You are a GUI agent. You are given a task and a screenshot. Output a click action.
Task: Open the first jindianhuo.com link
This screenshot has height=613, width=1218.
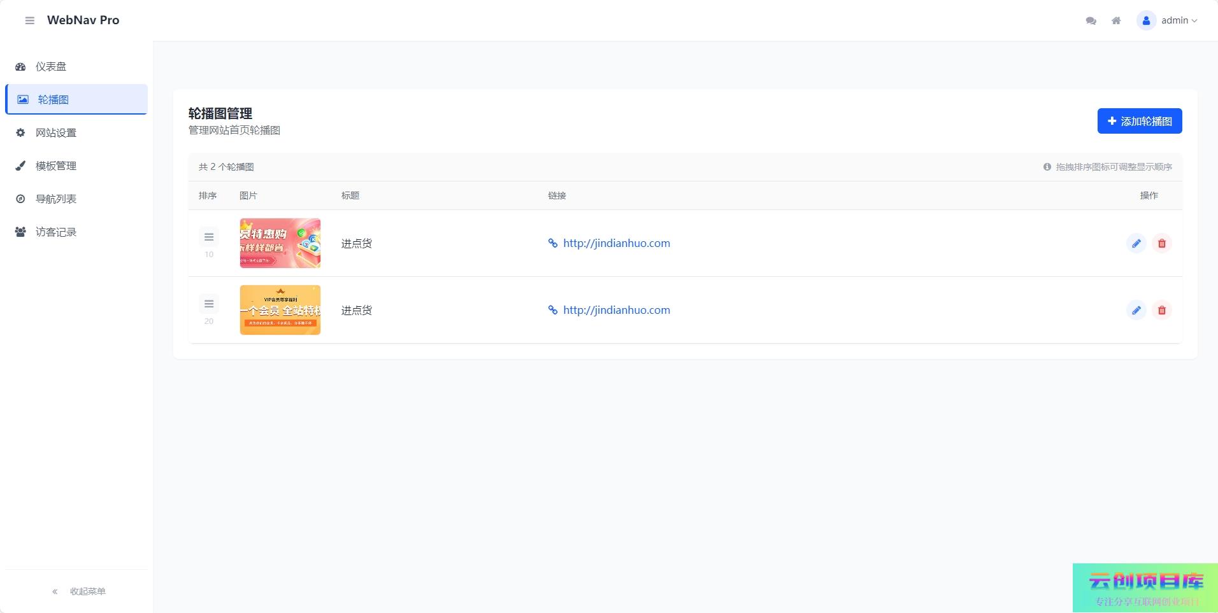616,243
